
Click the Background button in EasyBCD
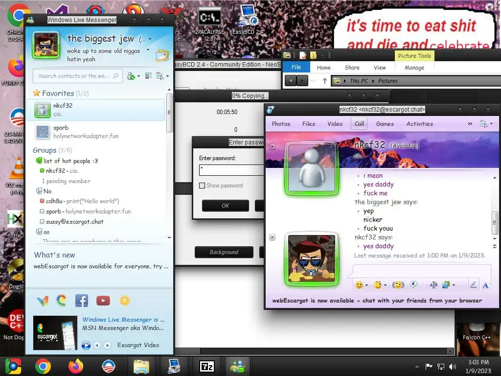point(224,252)
